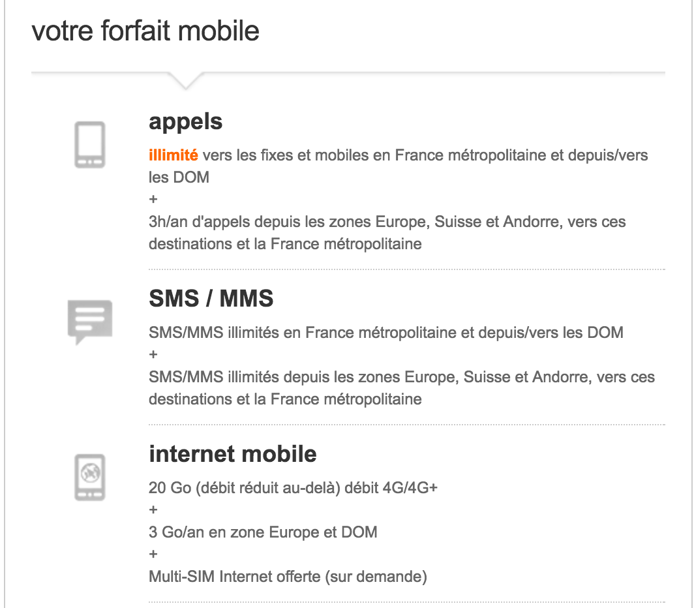Click the speech bubble SMS / MMS icon

90,321
